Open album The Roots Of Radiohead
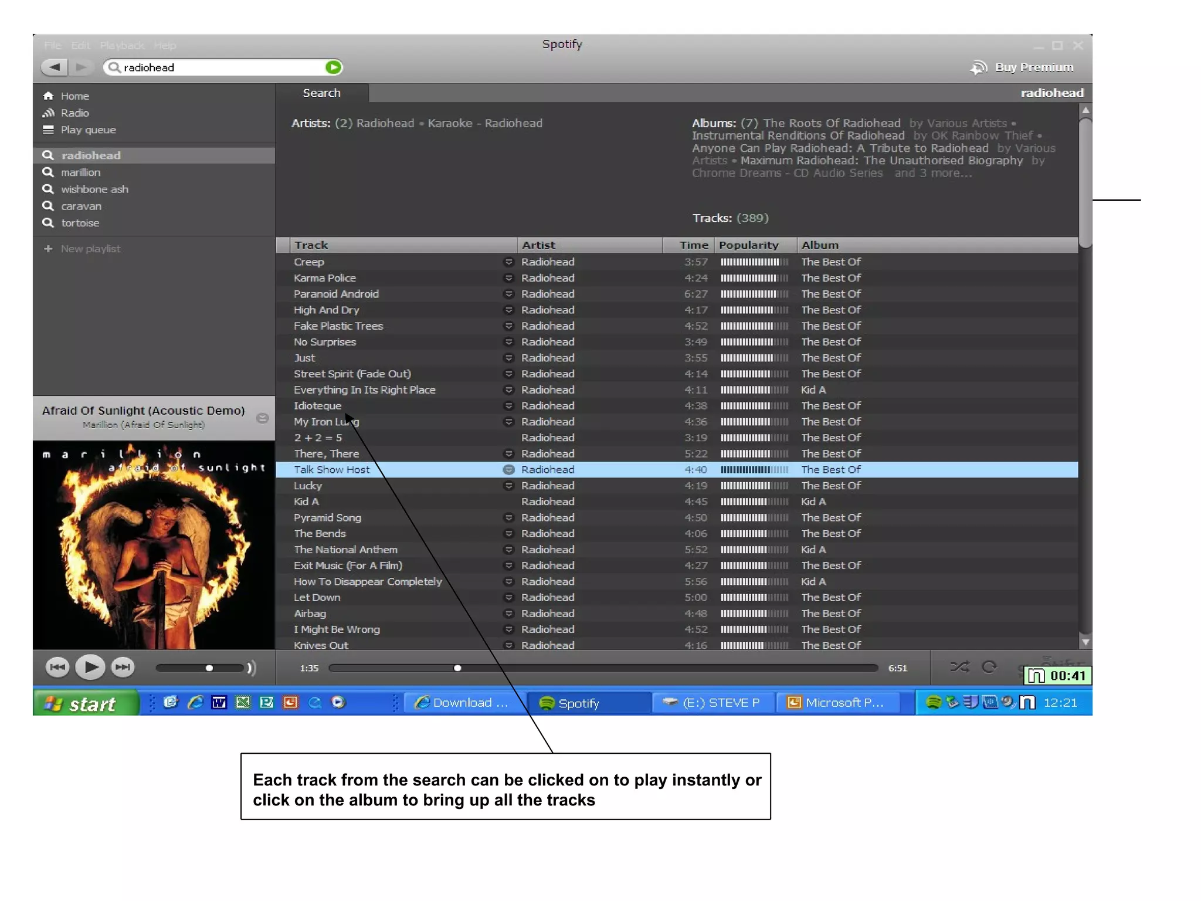 832,123
